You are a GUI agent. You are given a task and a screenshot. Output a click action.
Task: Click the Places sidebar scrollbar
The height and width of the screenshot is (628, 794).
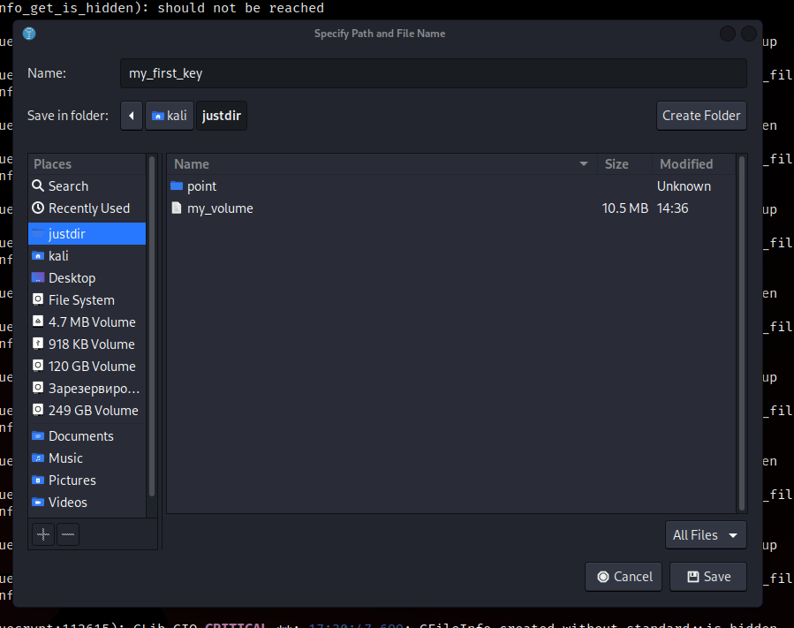151,326
